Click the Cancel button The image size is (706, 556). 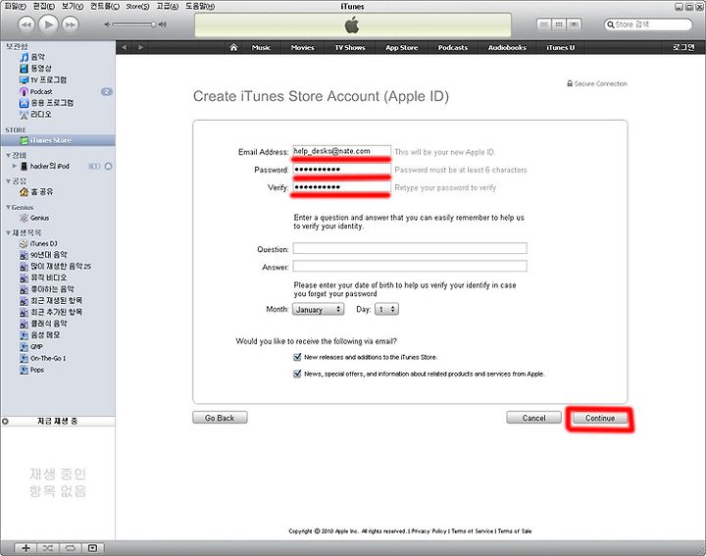click(x=534, y=418)
